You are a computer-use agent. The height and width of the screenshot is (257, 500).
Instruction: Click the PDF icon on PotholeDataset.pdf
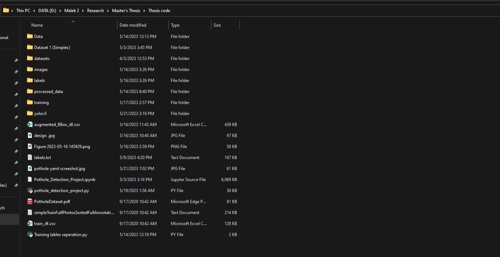point(30,201)
